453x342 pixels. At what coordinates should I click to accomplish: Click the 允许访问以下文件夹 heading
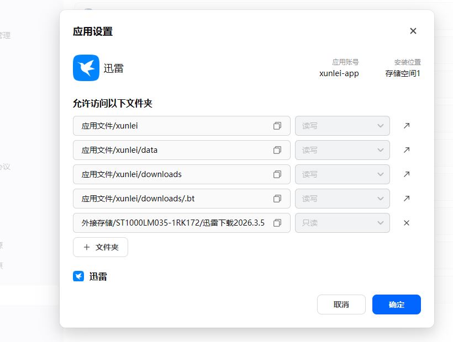(112, 103)
